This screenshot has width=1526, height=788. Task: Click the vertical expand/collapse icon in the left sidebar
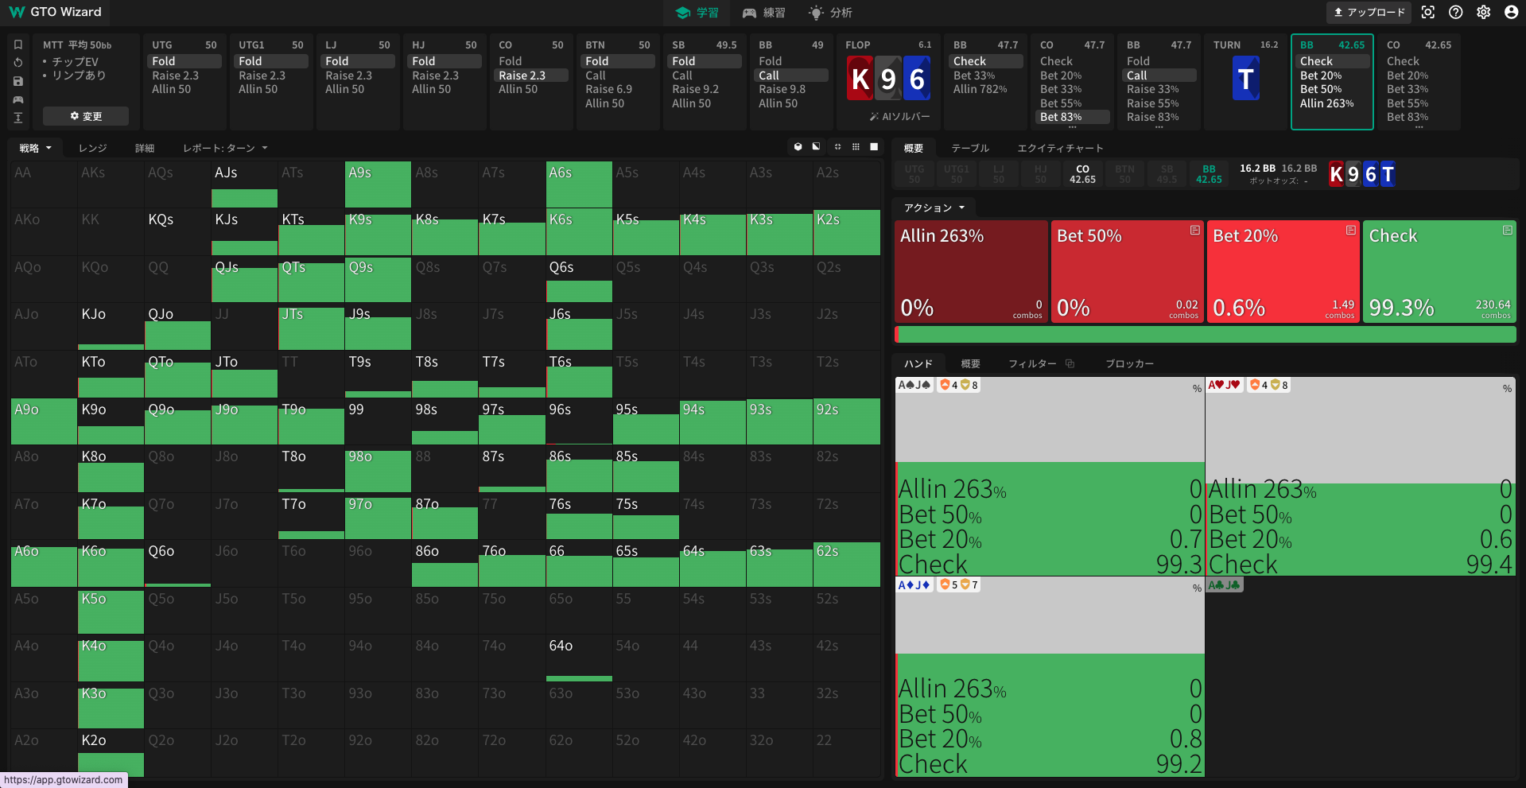click(18, 118)
